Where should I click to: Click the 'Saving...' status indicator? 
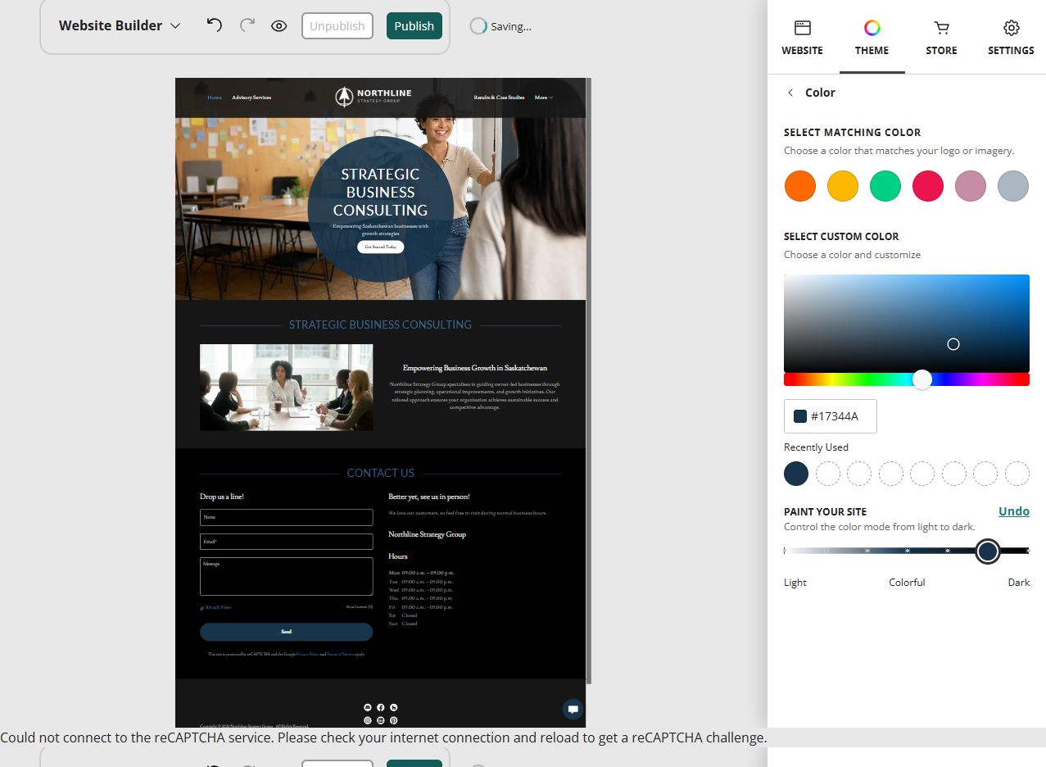coord(501,26)
